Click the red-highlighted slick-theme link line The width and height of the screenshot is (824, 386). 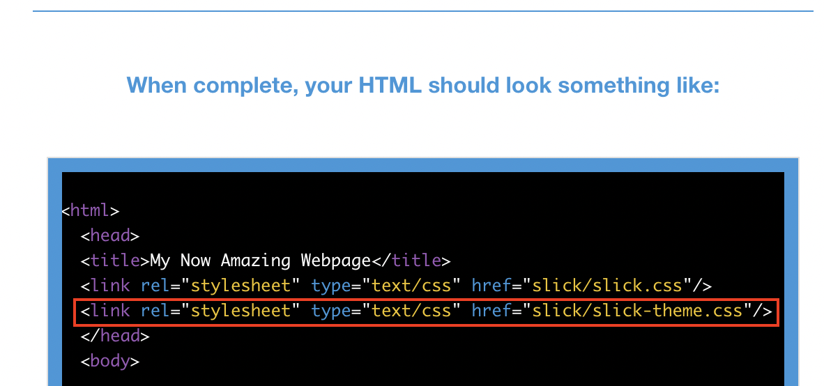[x=426, y=311]
